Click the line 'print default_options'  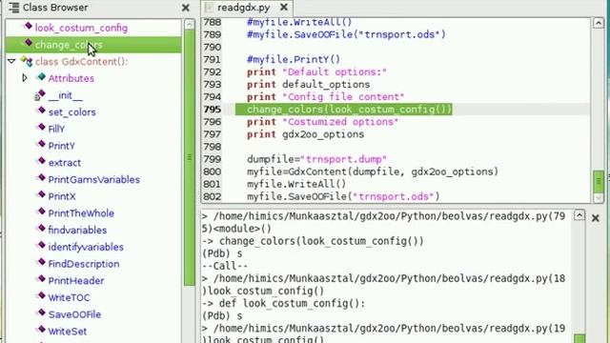click(308, 85)
